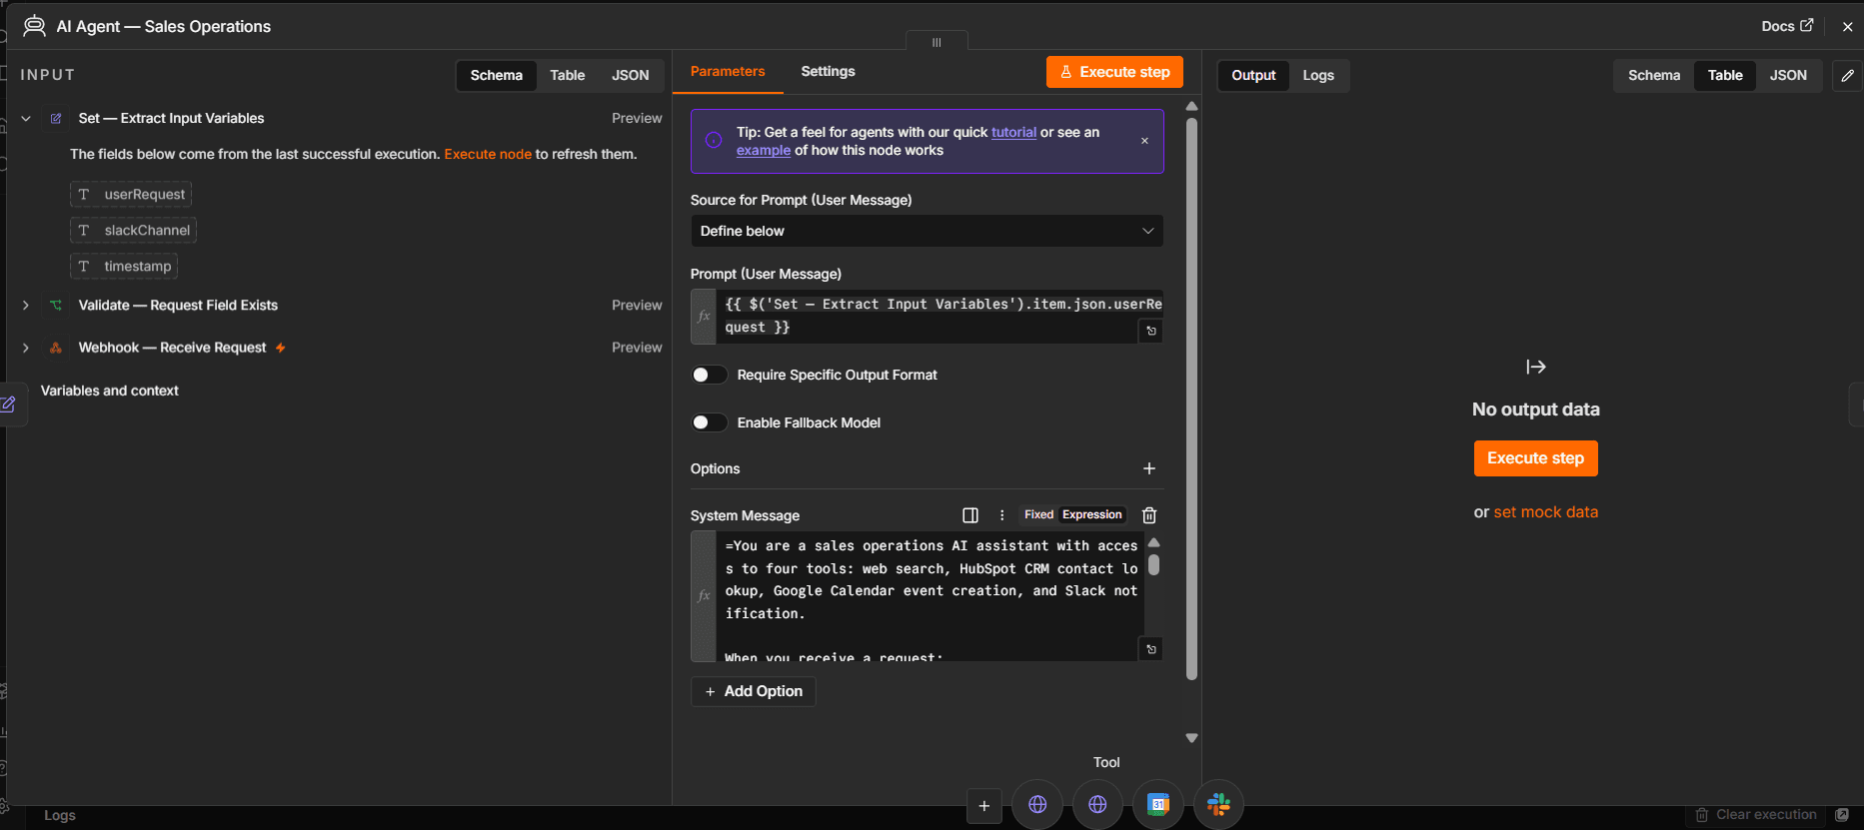
Task: Open the example link in the tip
Action: click(764, 151)
